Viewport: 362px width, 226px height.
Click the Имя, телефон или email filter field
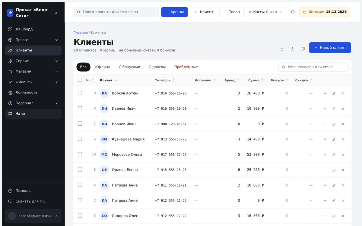click(313, 67)
